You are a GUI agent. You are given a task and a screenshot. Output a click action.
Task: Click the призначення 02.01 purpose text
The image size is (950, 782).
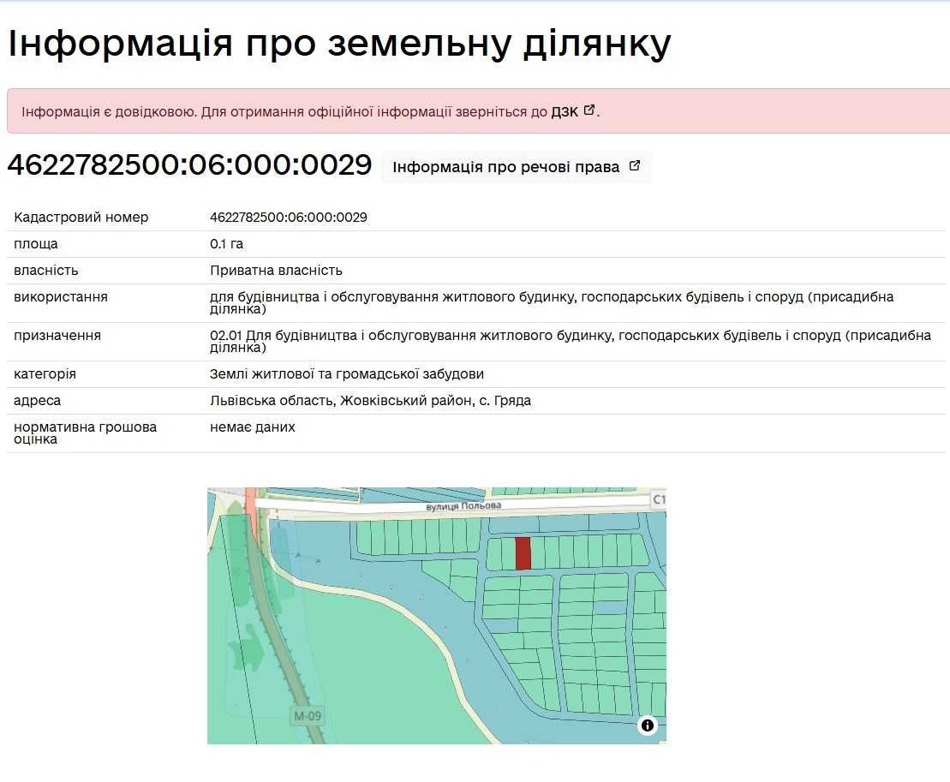(x=571, y=342)
